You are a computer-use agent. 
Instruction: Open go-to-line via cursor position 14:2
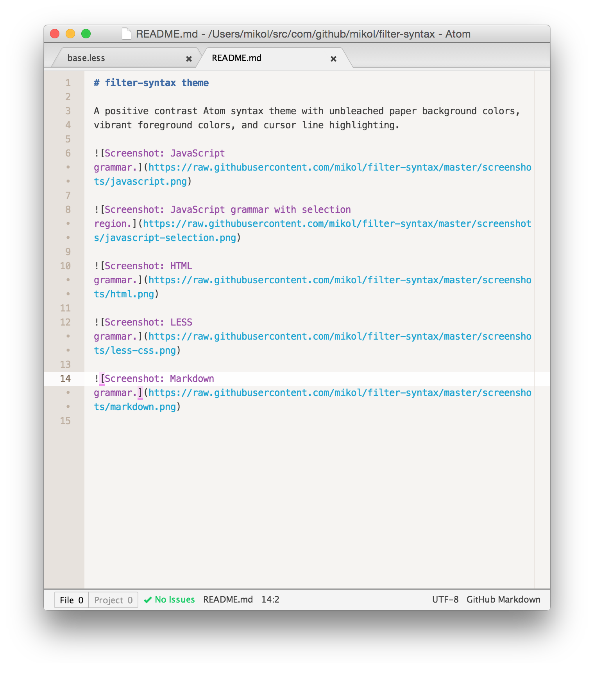[270, 599]
